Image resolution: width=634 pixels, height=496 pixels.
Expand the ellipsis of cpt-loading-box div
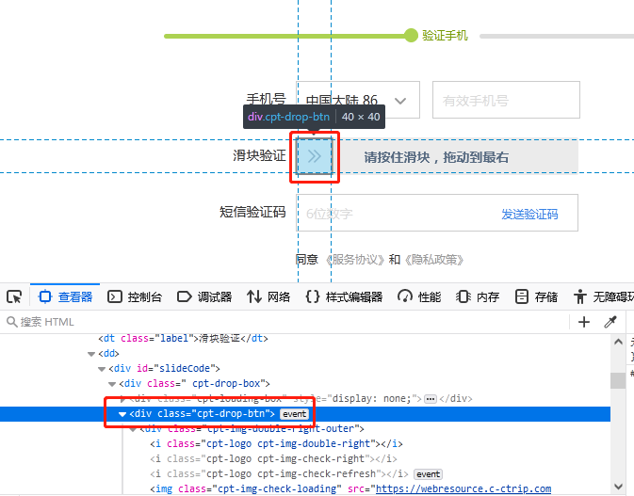(431, 399)
